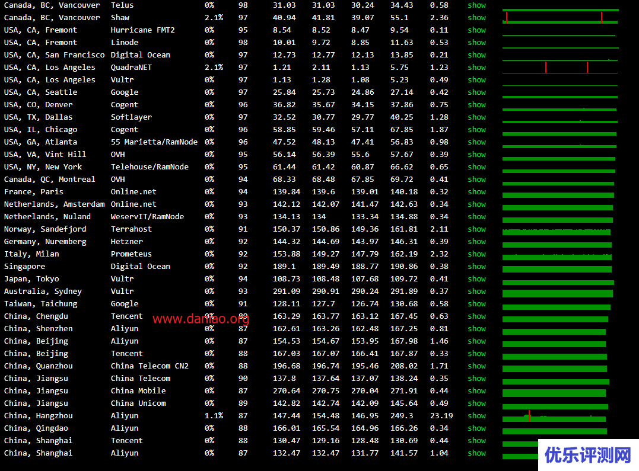This screenshot has height=471, width=639.
Task: Open the QuadraNET latency graph with red spikes
Action: coord(560,68)
